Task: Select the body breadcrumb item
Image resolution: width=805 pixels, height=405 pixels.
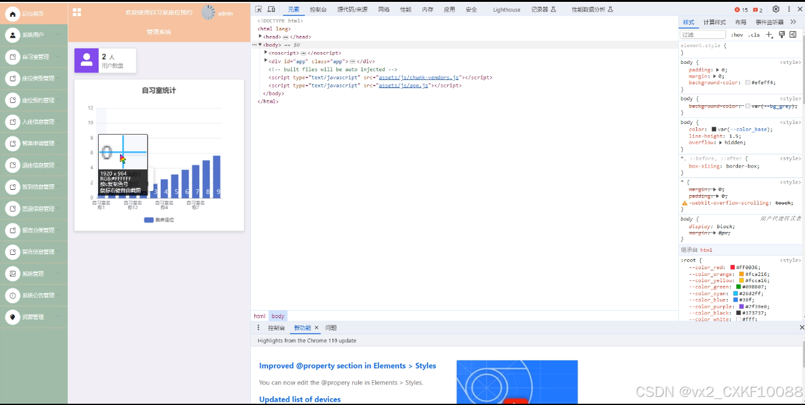Action: (x=278, y=316)
